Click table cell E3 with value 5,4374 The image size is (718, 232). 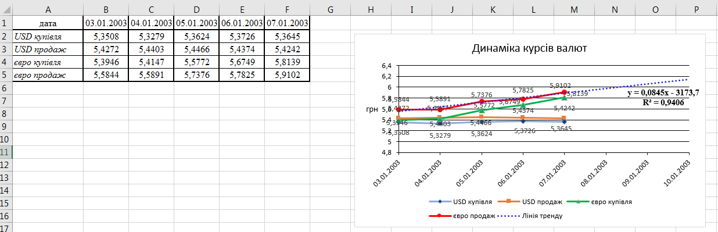click(x=242, y=49)
